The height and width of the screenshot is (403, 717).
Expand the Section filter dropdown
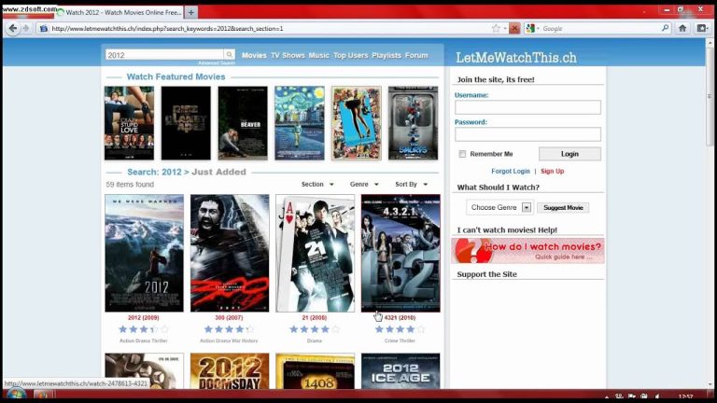tap(317, 184)
